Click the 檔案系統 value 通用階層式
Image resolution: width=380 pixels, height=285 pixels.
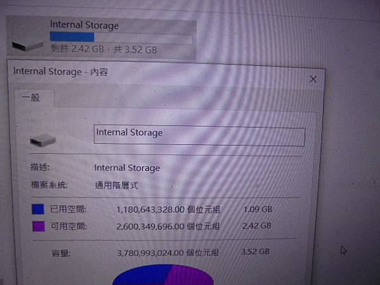(x=117, y=186)
